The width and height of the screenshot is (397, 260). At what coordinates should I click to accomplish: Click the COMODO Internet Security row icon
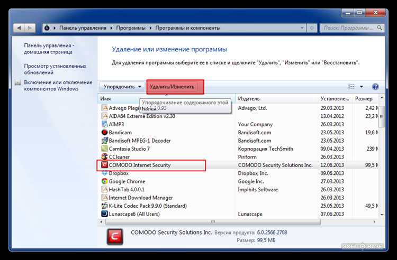(104, 165)
